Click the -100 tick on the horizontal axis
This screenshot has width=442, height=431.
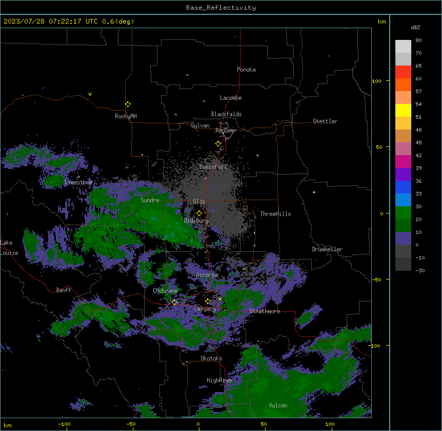[64, 424]
